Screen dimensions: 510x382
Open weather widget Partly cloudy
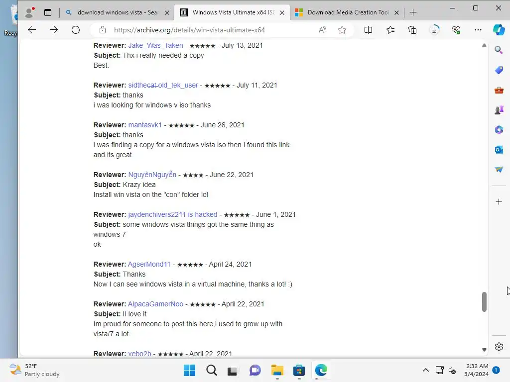(x=34, y=370)
